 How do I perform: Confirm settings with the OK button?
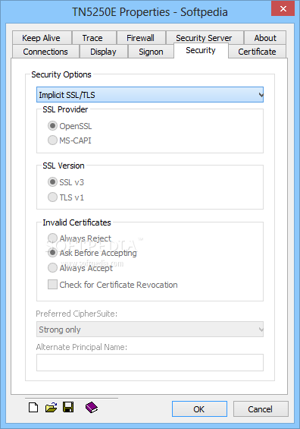[199, 409]
